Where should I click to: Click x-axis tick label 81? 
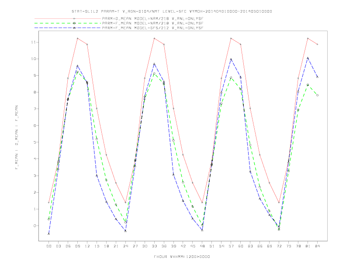click(x=308, y=246)
